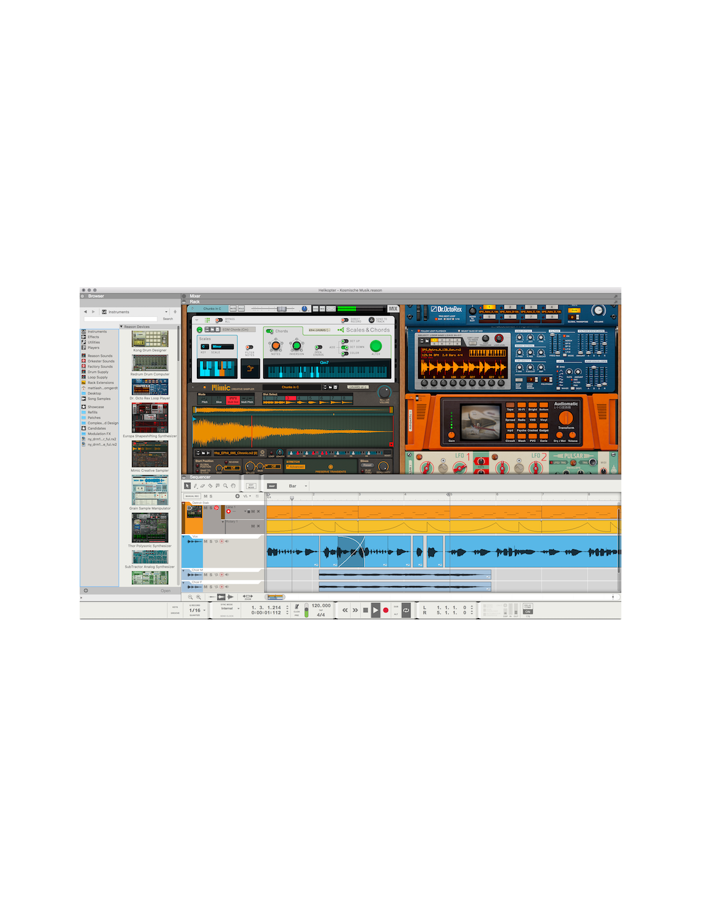The height and width of the screenshot is (907, 701).
Task: Toggle the Oct Down switch
Action: [345, 347]
